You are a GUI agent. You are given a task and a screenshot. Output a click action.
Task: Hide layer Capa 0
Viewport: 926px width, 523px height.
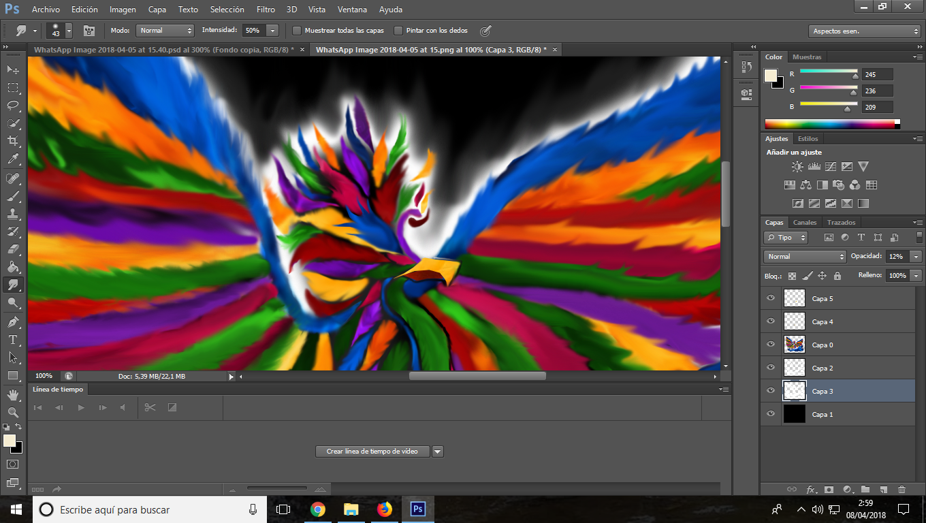pyautogui.click(x=771, y=345)
